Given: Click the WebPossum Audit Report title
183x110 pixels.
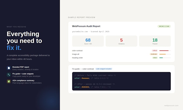Looking at the screenshot, I should (86, 26).
